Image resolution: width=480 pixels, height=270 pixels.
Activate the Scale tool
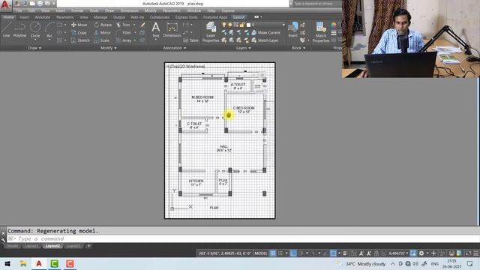click(x=102, y=40)
